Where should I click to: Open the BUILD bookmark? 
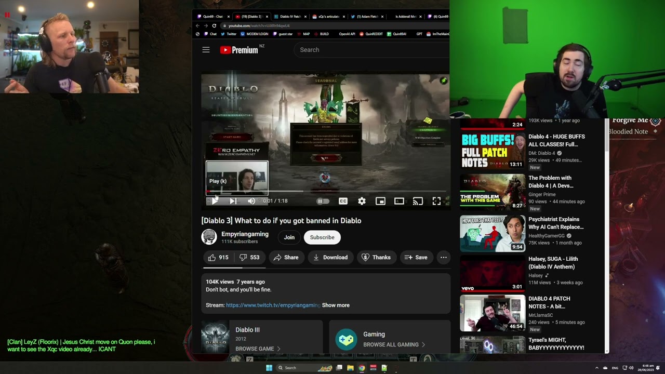pos(322,34)
